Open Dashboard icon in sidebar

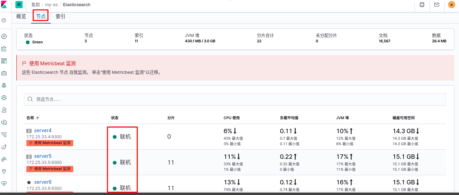[4, 61]
